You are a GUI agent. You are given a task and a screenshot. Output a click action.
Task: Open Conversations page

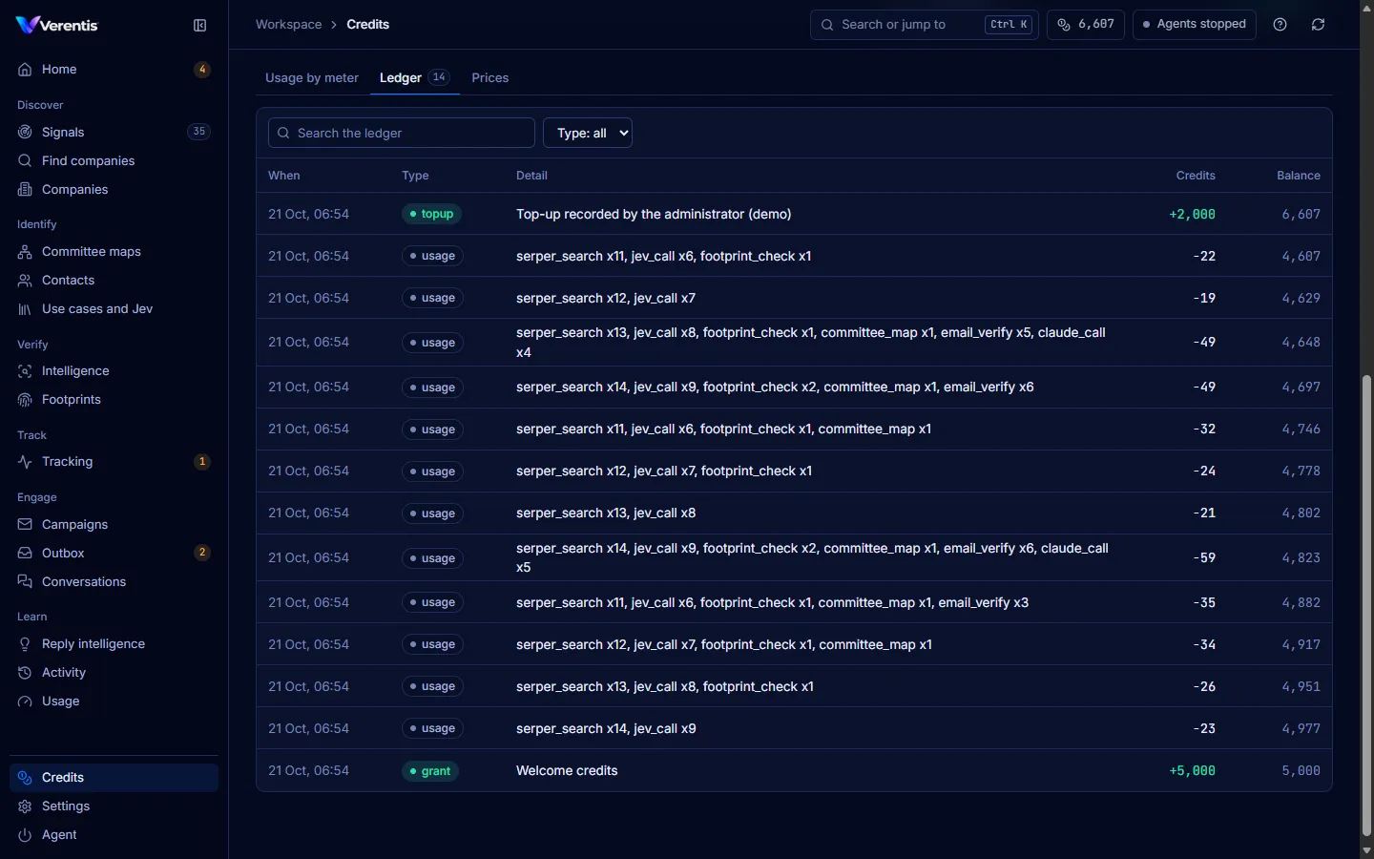(x=114, y=581)
